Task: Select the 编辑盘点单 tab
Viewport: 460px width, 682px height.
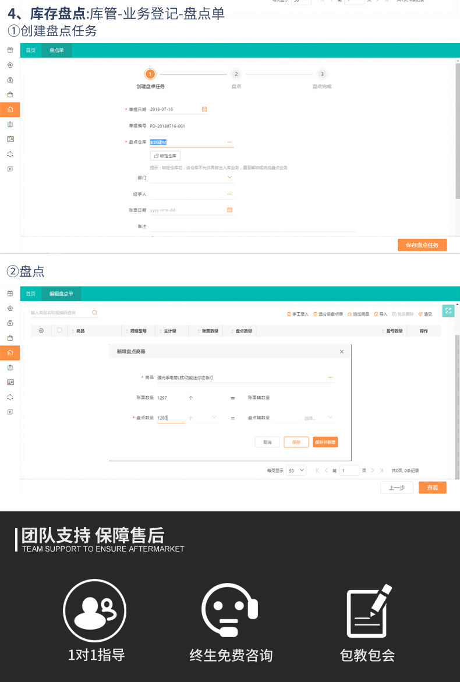Action: coord(61,294)
